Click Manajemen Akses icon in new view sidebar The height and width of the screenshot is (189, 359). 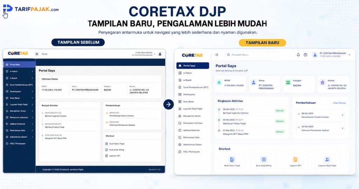point(180,116)
